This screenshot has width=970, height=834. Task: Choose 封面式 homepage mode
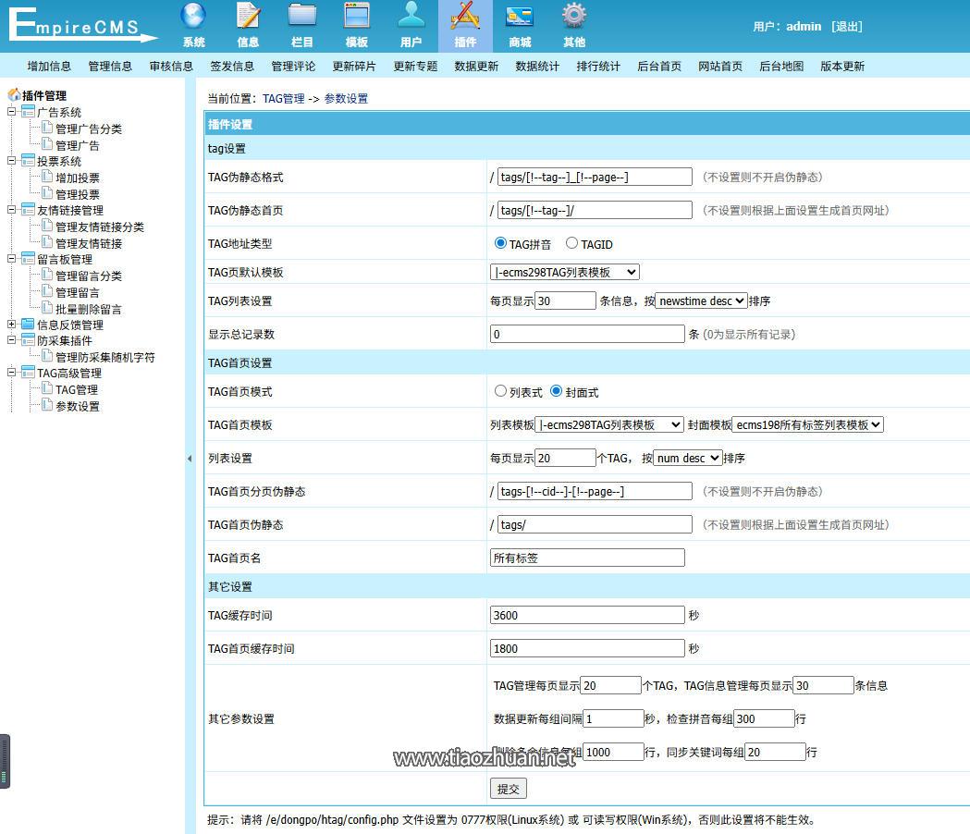click(x=556, y=391)
